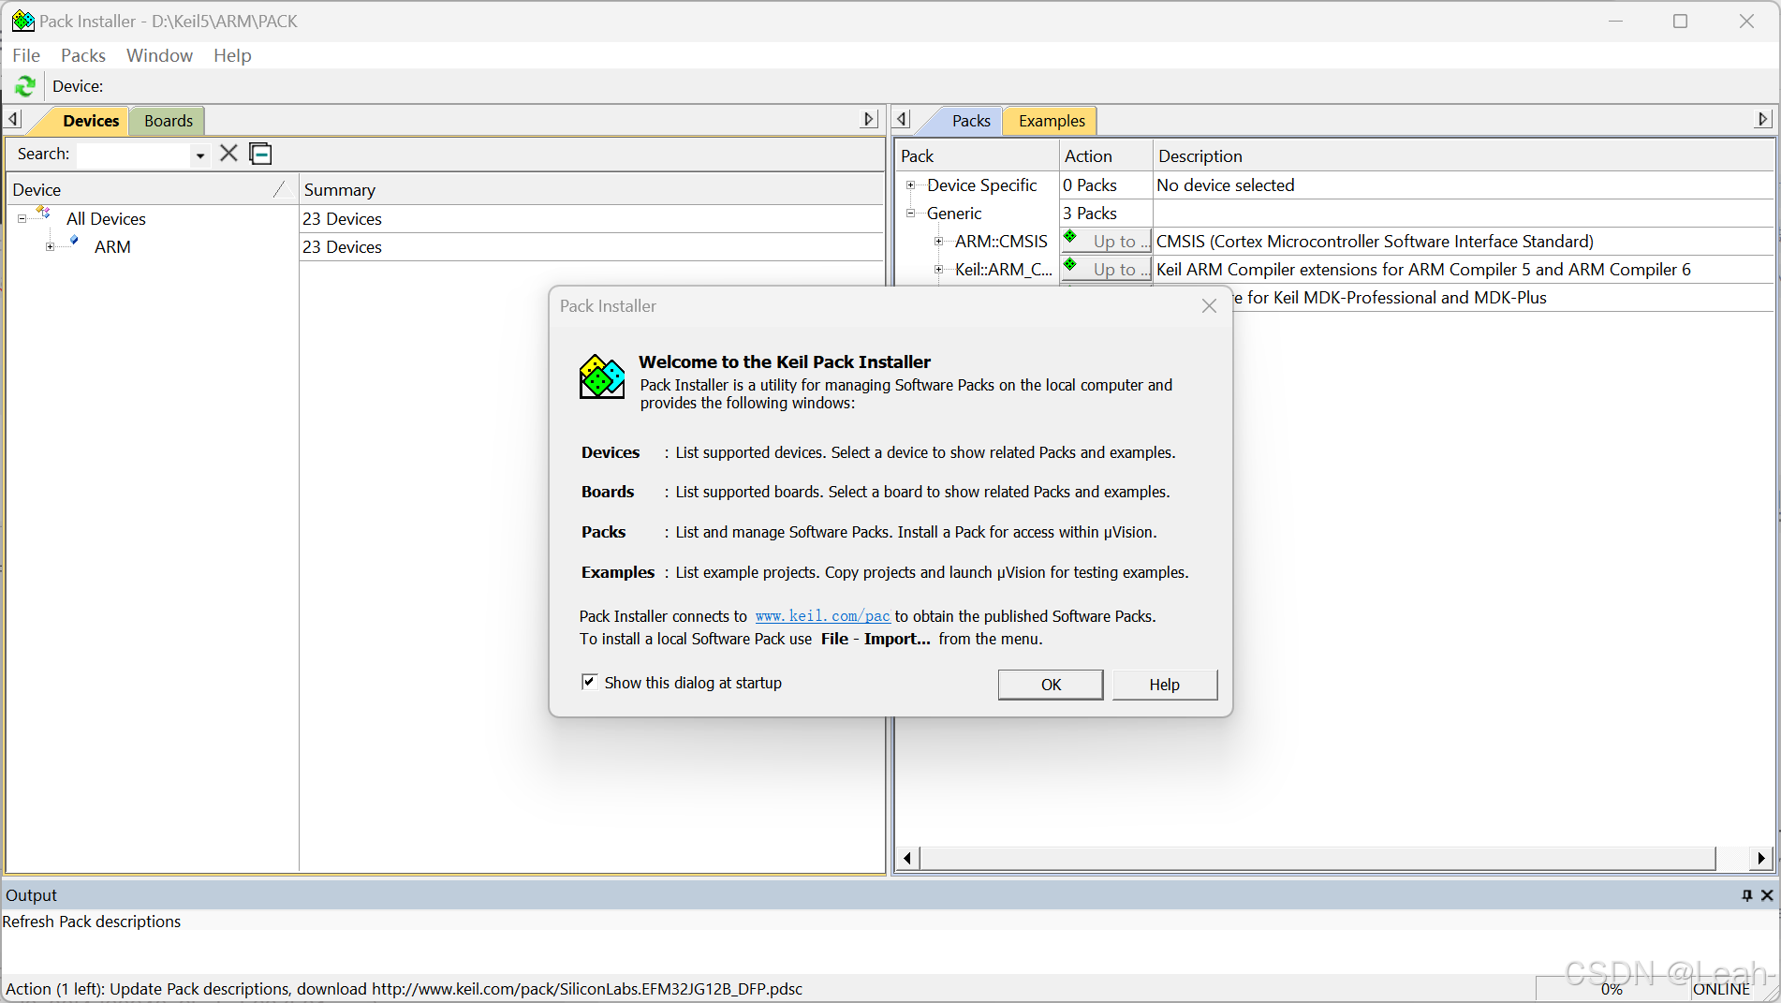This screenshot has height=1003, width=1781.
Task: Click the green status icon for Keil::ARM_C...
Action: pos(1070,264)
